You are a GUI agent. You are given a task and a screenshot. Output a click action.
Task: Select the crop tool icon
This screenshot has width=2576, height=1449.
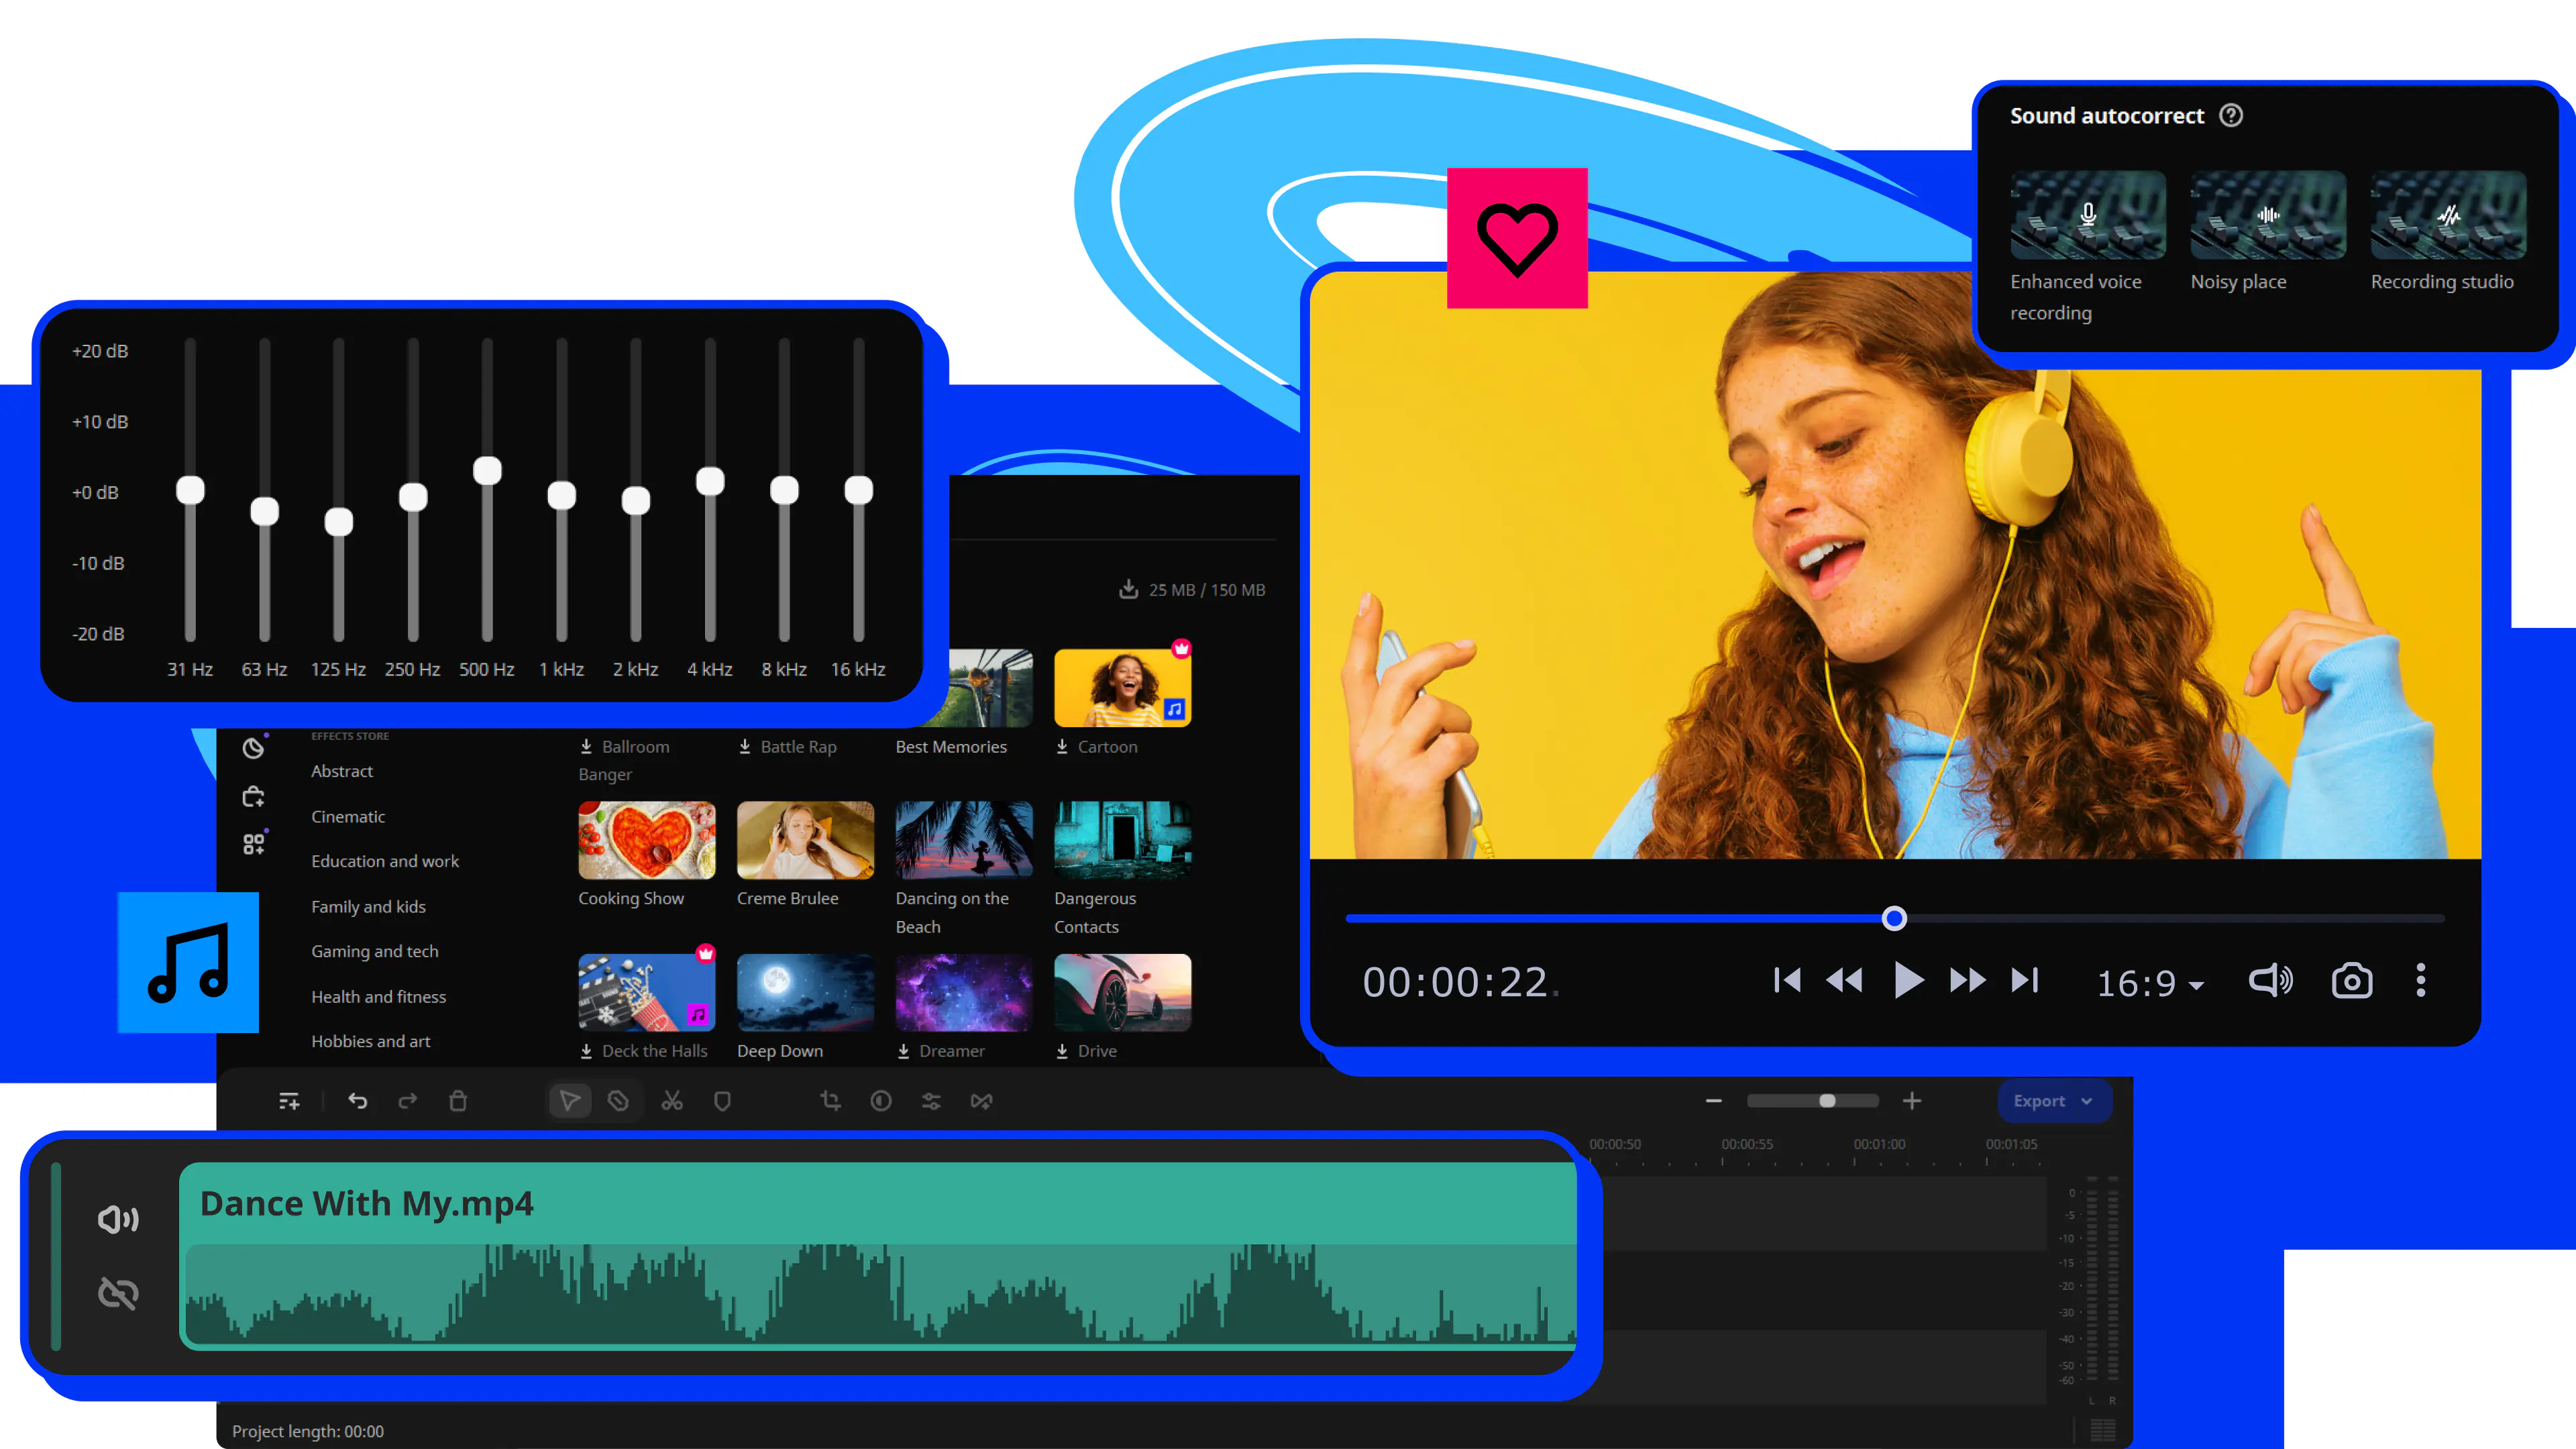coord(830,1101)
